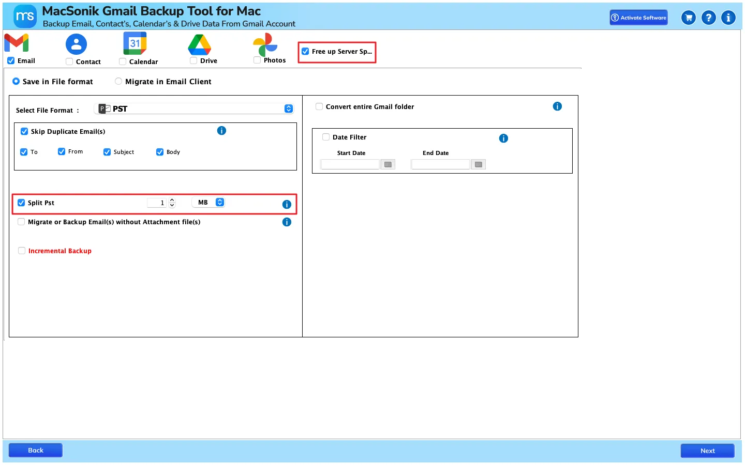Open the shopping cart purchase icon
The image size is (745, 465).
click(x=689, y=18)
